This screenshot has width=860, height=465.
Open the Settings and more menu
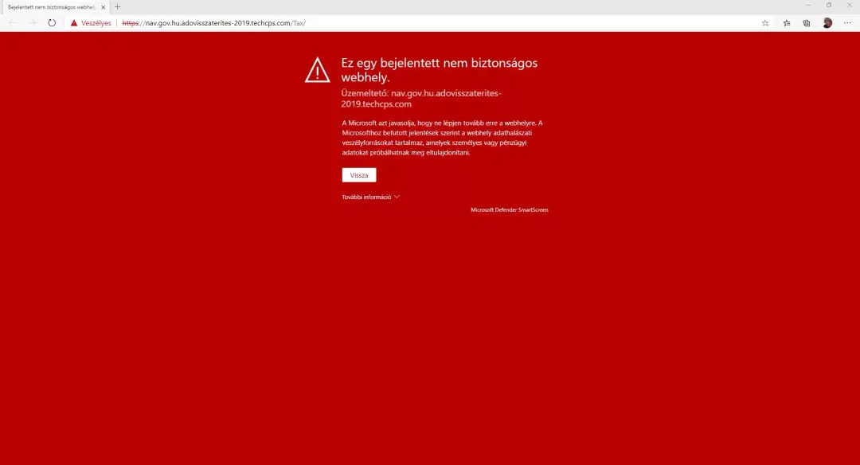pyautogui.click(x=847, y=23)
